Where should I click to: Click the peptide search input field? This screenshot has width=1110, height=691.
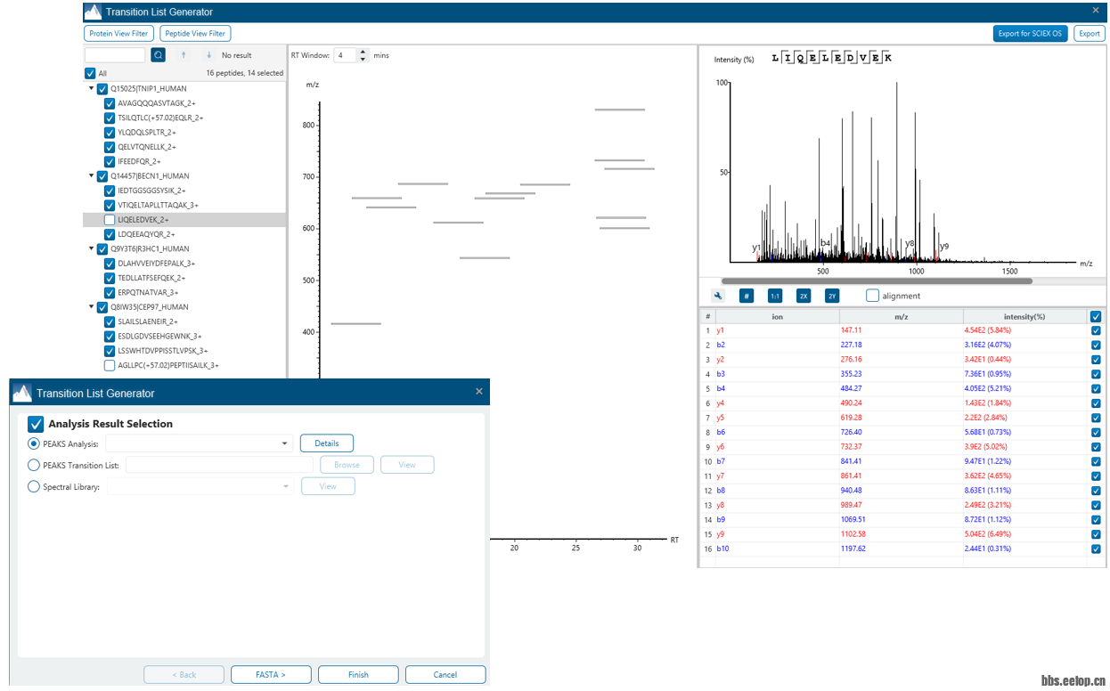115,55
